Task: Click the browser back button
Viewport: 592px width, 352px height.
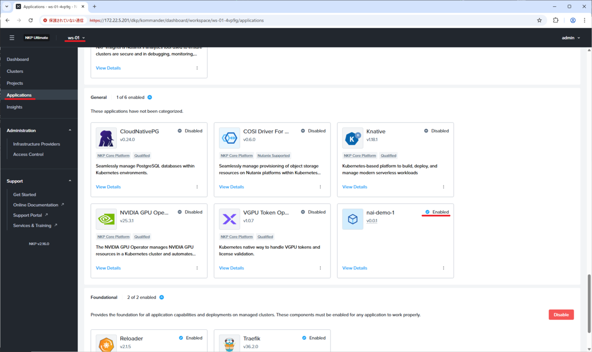Action: click(x=7, y=20)
